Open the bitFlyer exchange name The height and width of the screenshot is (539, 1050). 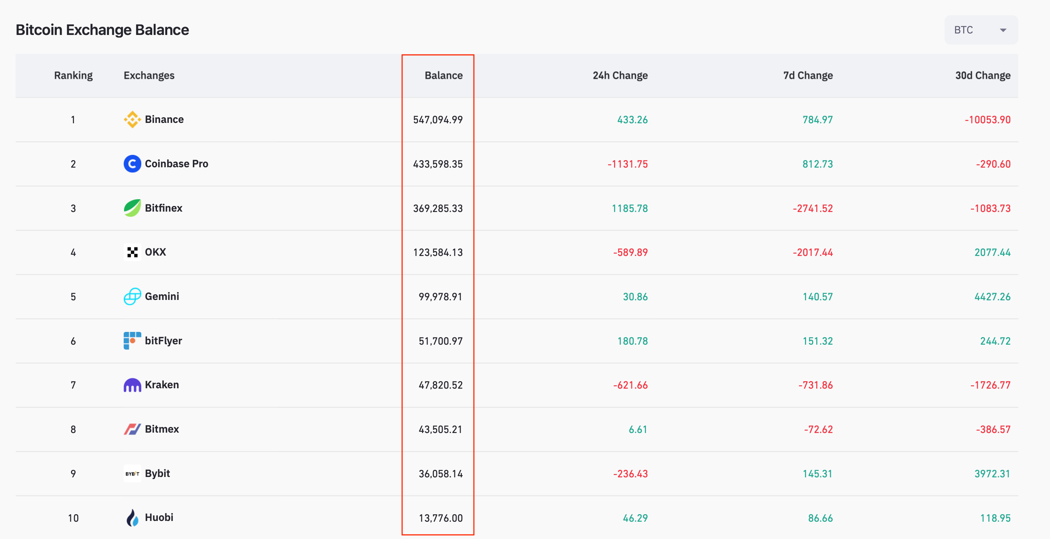[x=163, y=341]
